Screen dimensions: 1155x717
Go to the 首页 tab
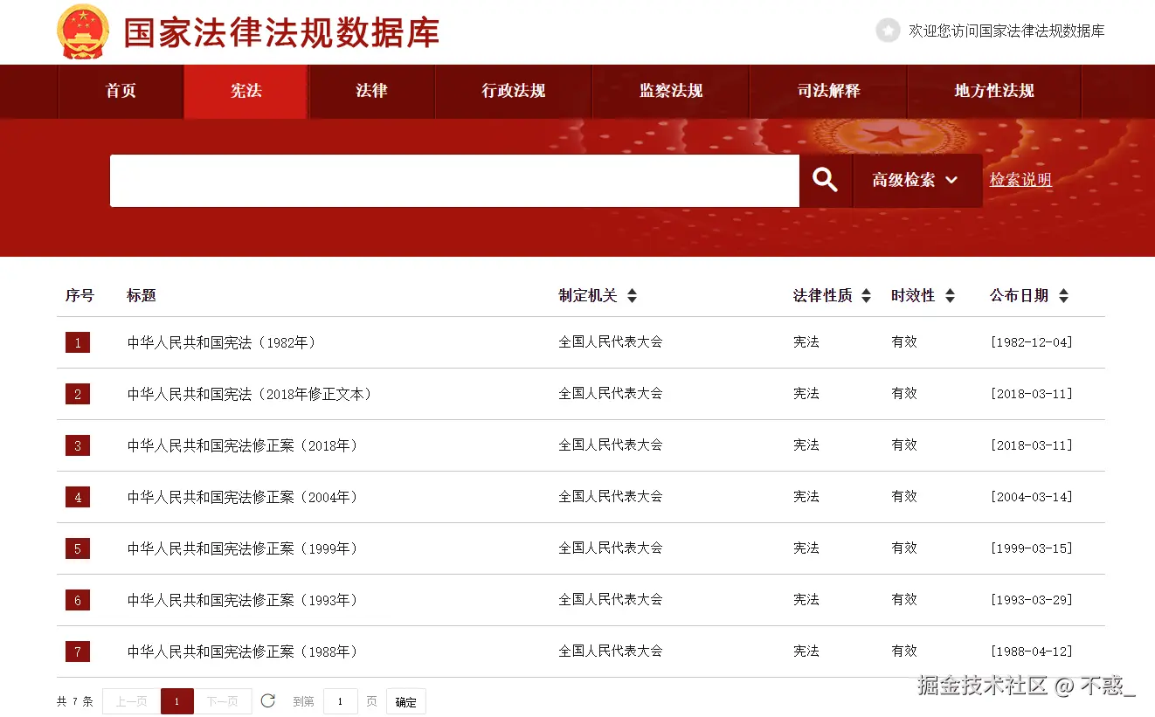tap(121, 91)
